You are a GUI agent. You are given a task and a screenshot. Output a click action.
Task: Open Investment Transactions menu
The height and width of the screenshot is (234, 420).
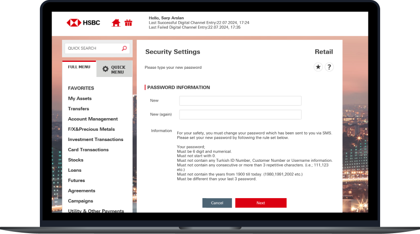95,140
